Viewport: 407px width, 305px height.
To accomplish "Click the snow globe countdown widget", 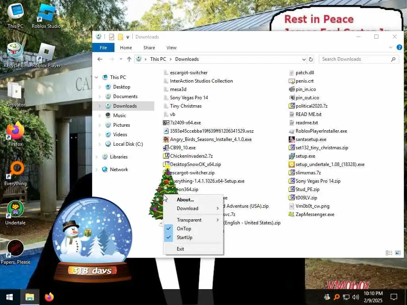I will tap(92, 240).
